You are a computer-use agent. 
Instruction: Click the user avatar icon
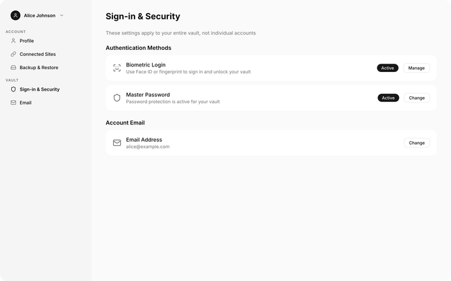coord(15,15)
